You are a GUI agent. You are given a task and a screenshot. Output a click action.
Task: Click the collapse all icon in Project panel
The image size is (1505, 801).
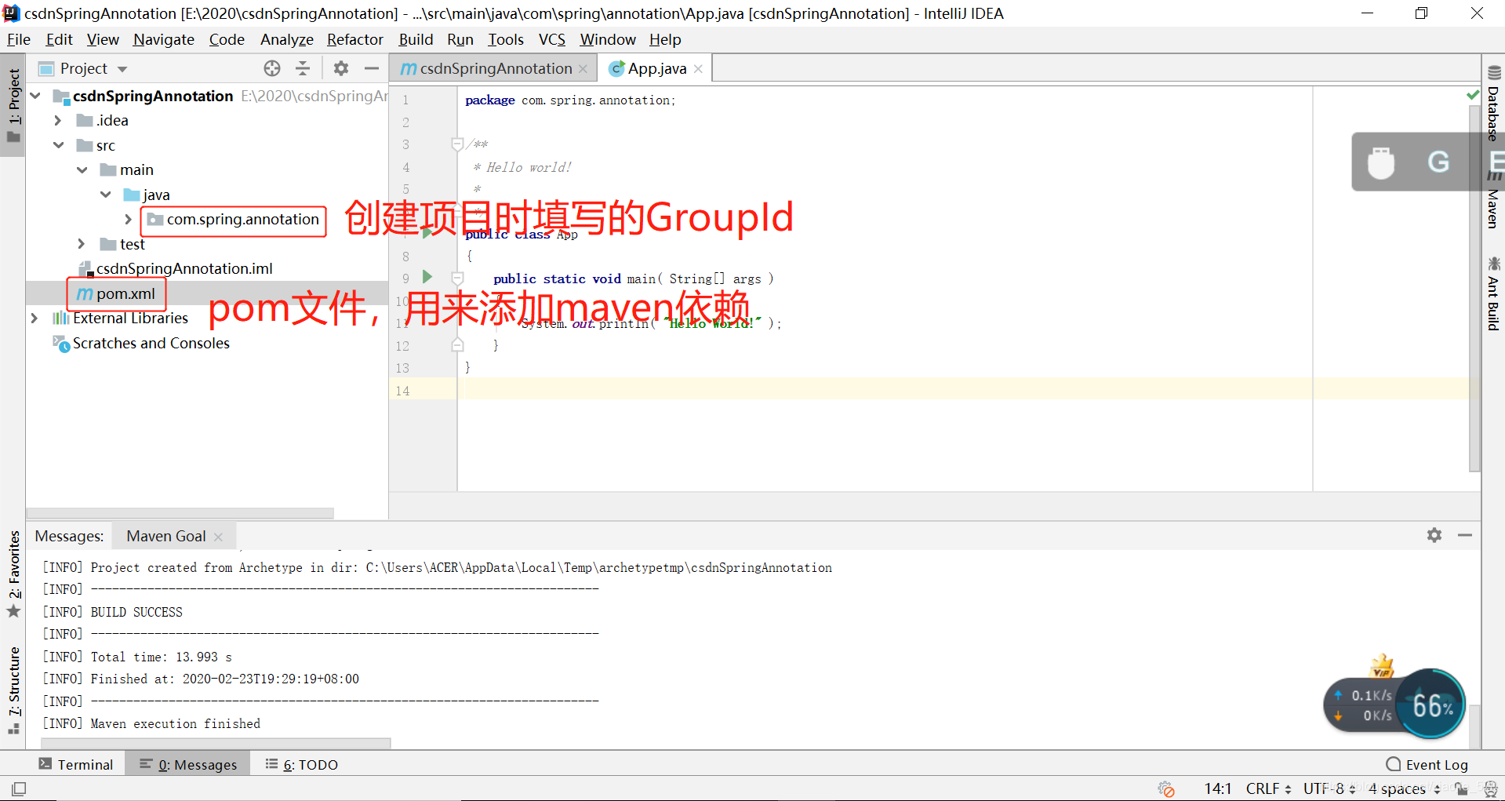click(303, 68)
